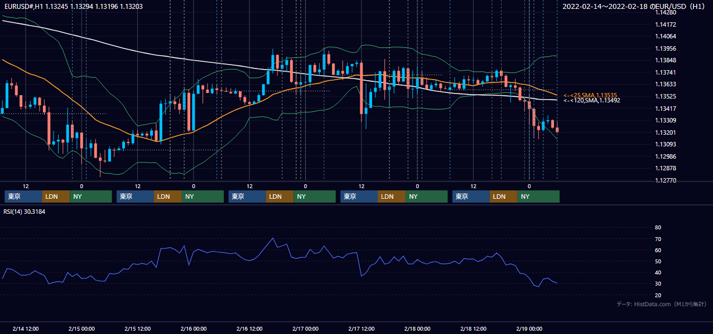This screenshot has width=713, height=334.
Task: Click price axis label 1.14172
Action: 665,24
